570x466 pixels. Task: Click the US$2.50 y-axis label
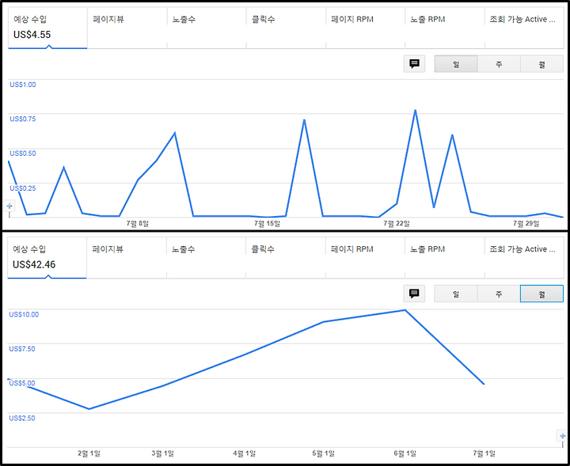pyautogui.click(x=22, y=418)
